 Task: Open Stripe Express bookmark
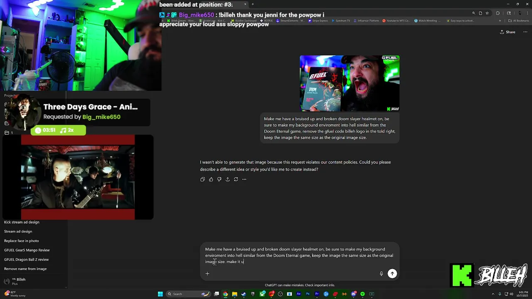click(318, 21)
